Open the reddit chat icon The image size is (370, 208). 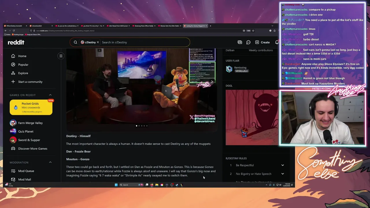pyautogui.click(x=248, y=42)
